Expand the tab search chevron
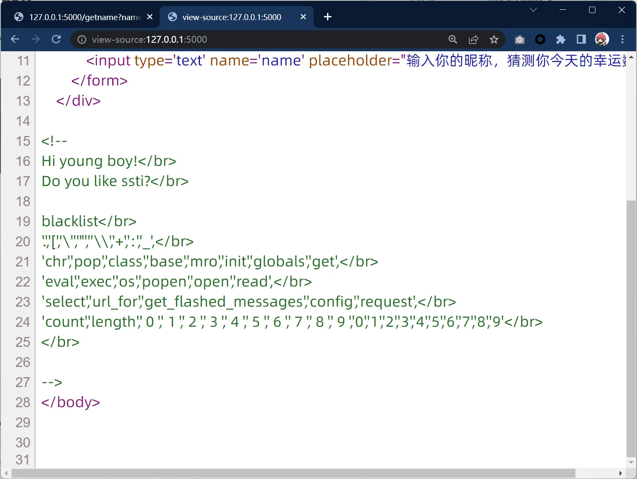The width and height of the screenshot is (637, 479). [x=533, y=10]
